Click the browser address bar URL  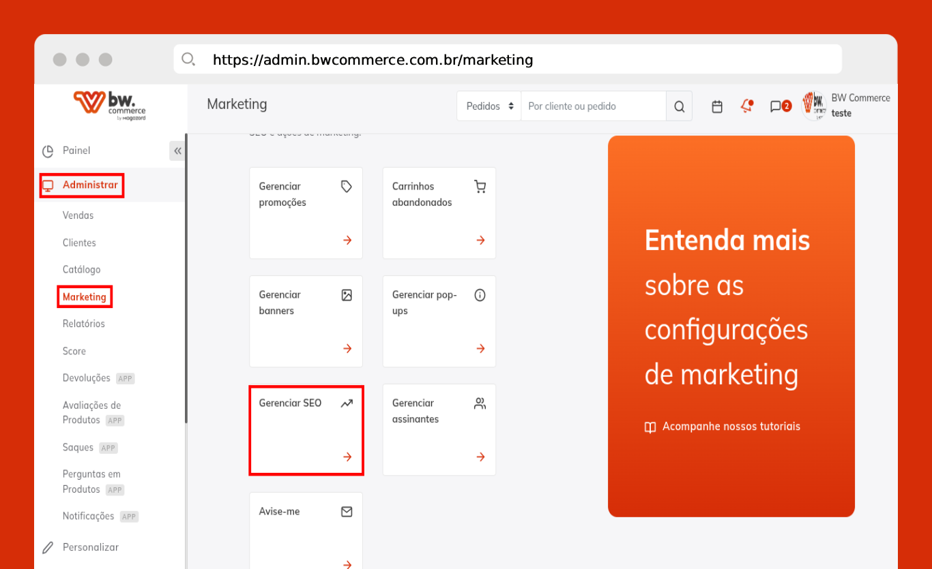tap(373, 60)
